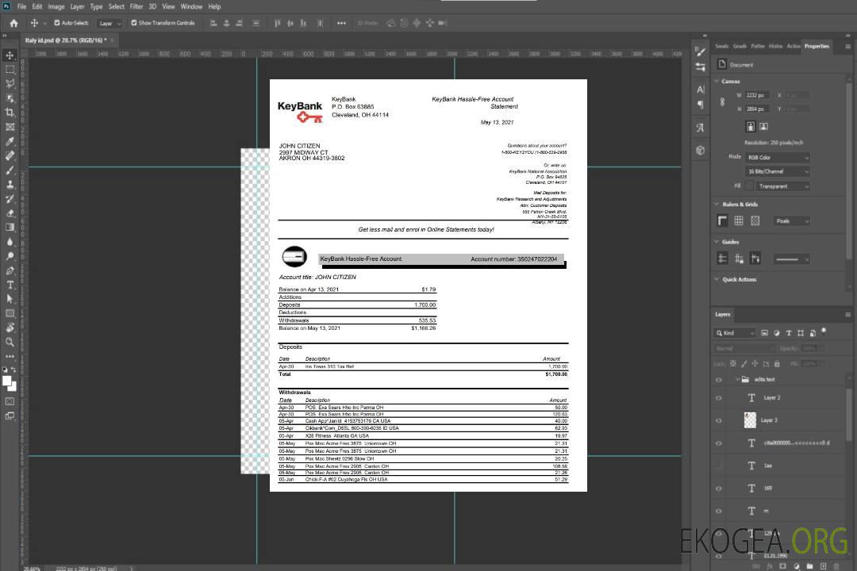Image resolution: width=857 pixels, height=571 pixels.
Task: Select the Clone Stamp tool
Action: (x=10, y=185)
